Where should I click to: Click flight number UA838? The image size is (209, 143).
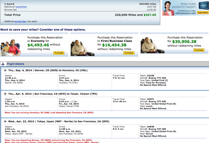click(x=150, y=127)
